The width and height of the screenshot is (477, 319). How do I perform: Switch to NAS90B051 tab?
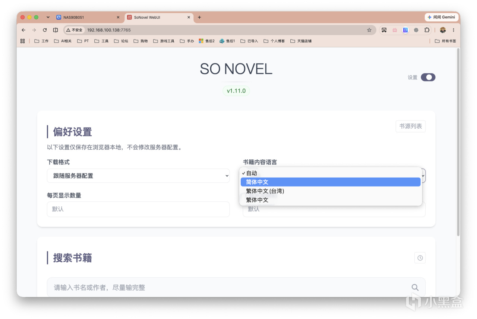coord(88,17)
